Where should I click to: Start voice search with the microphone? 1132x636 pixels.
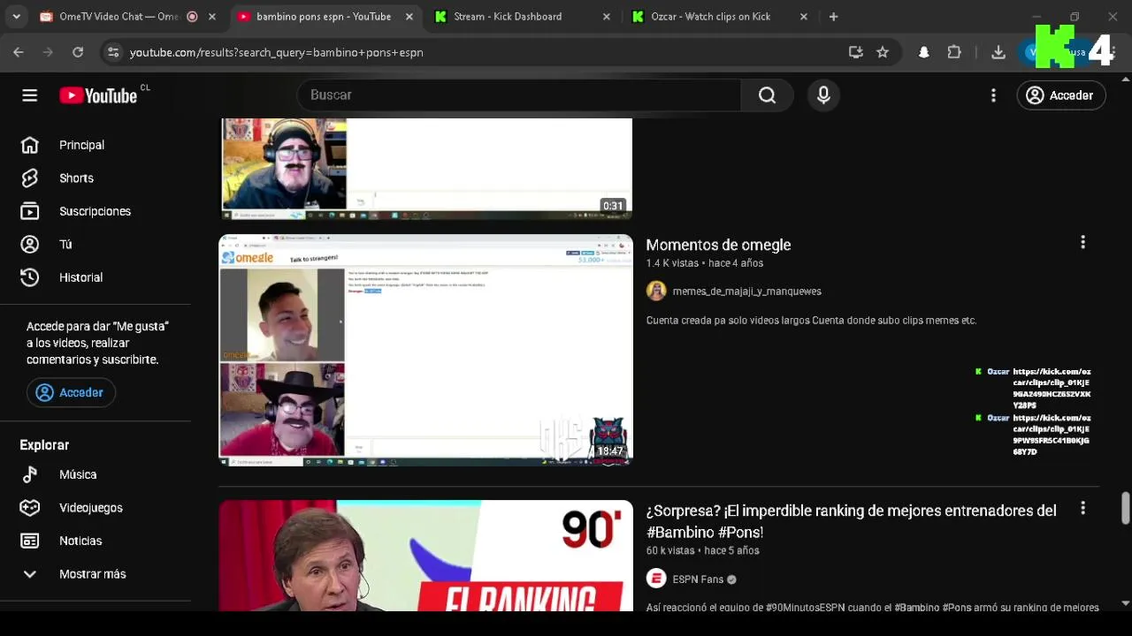pyautogui.click(x=823, y=95)
